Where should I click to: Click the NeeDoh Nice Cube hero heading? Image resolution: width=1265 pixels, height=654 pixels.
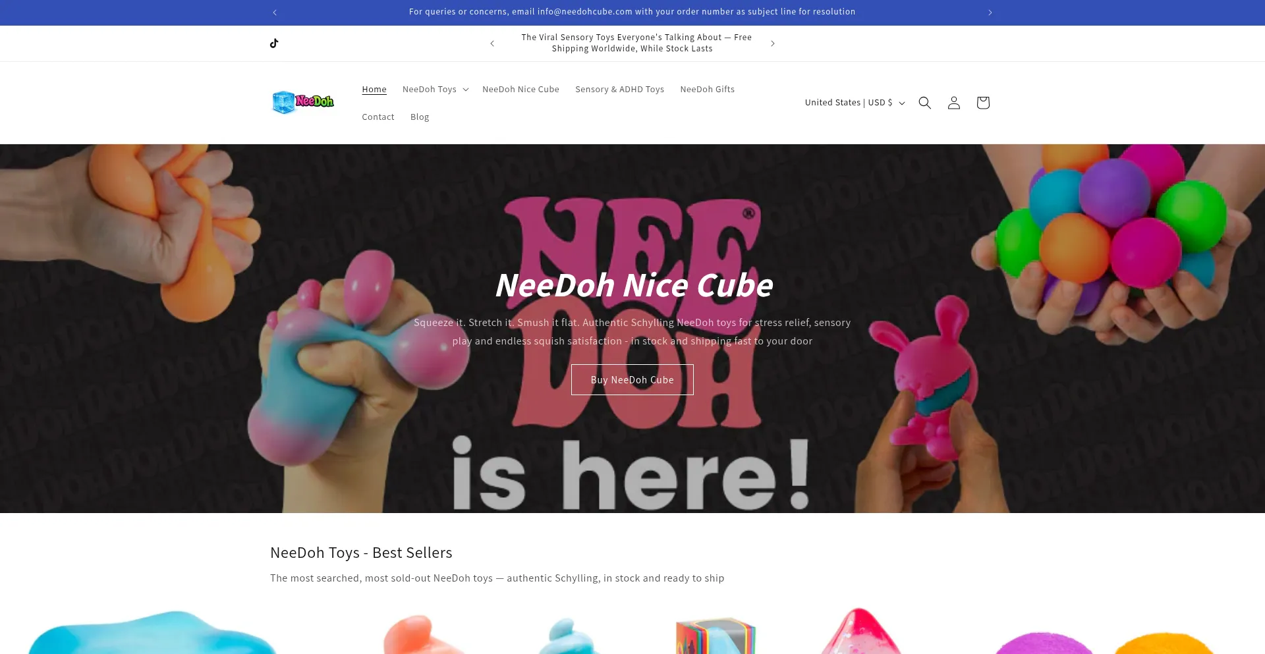click(x=633, y=285)
